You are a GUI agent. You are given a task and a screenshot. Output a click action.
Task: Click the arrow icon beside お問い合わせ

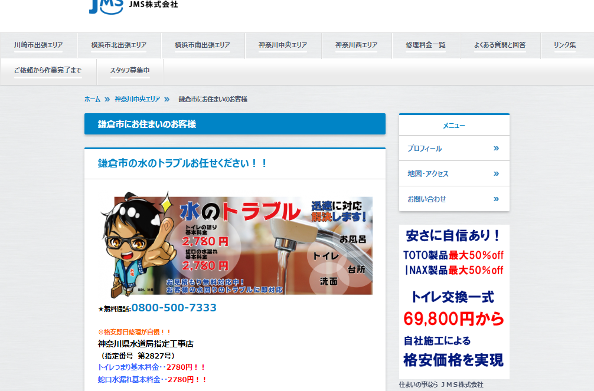pos(496,199)
